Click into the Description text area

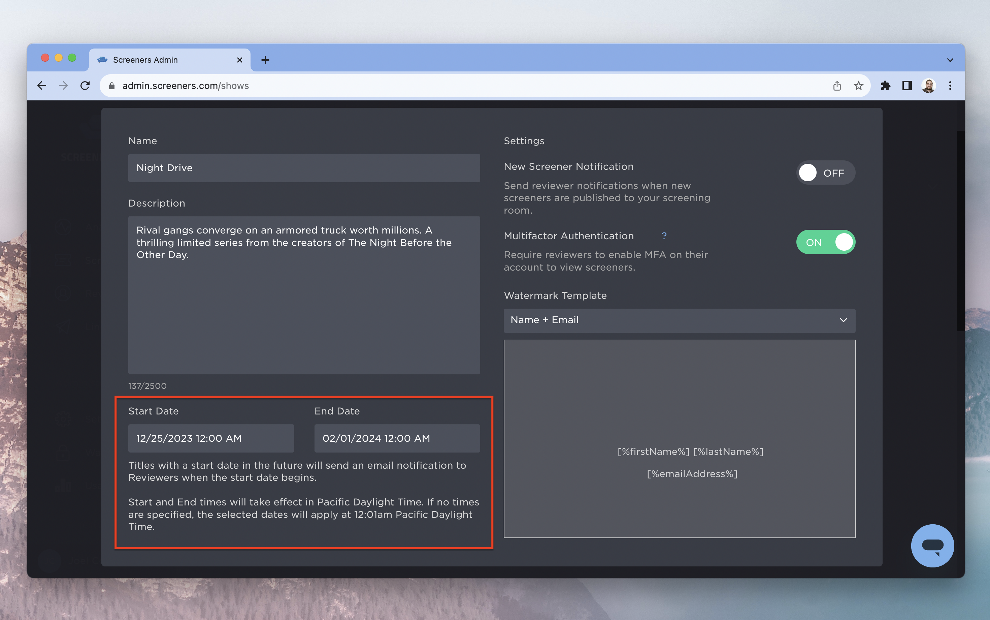click(x=304, y=295)
